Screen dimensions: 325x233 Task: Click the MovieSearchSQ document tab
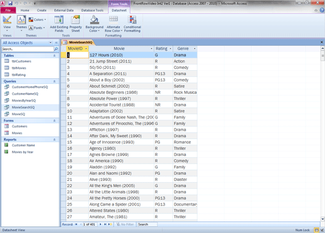(78, 43)
